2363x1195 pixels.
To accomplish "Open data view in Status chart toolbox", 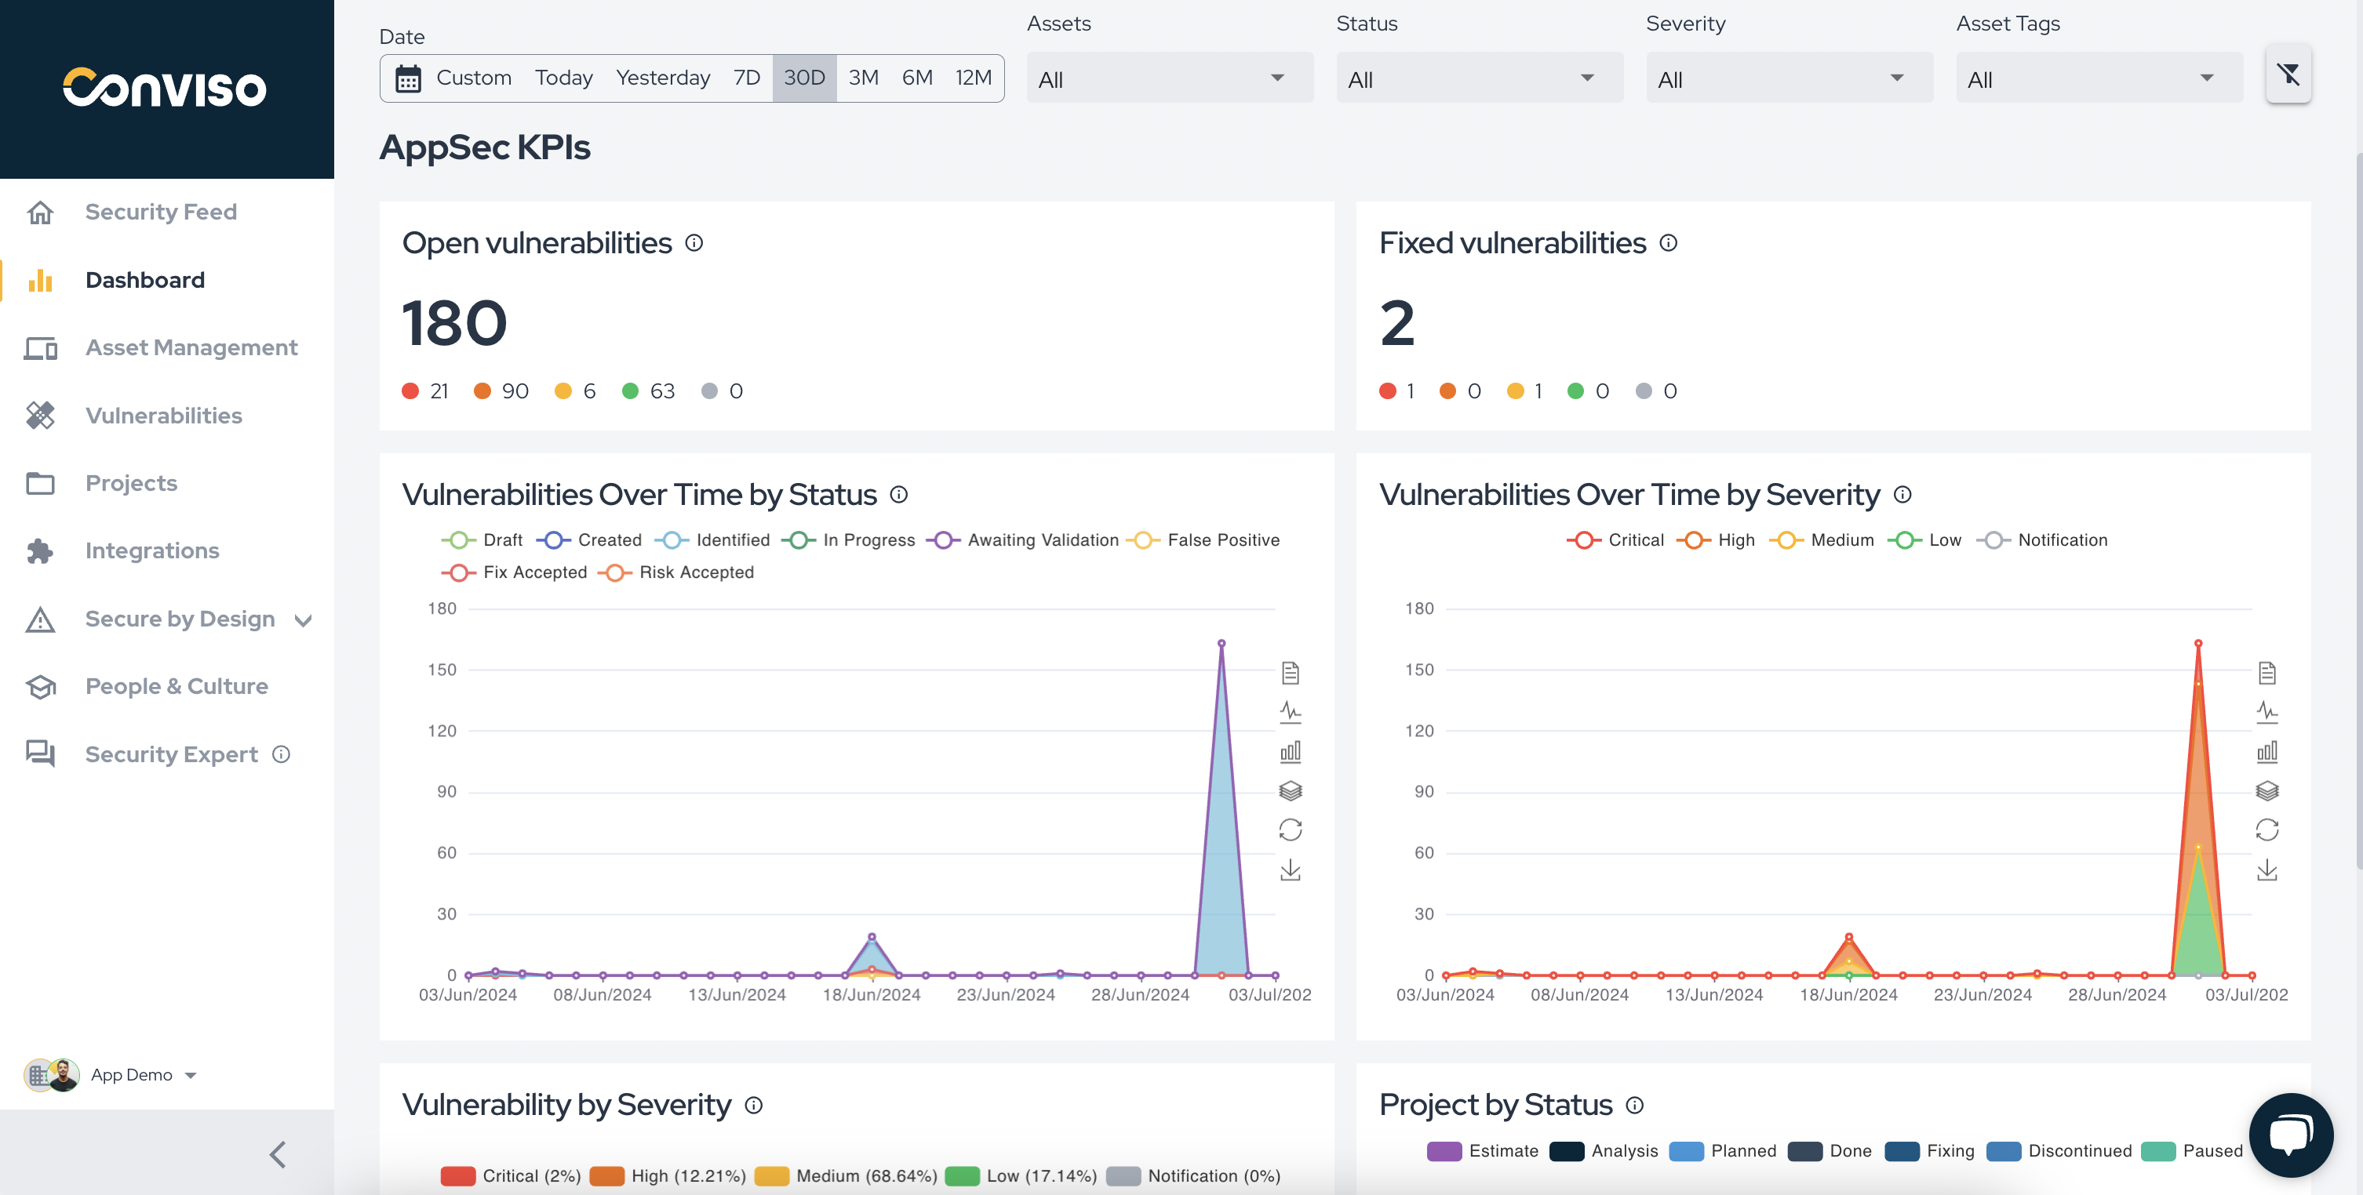I will coord(1290,673).
